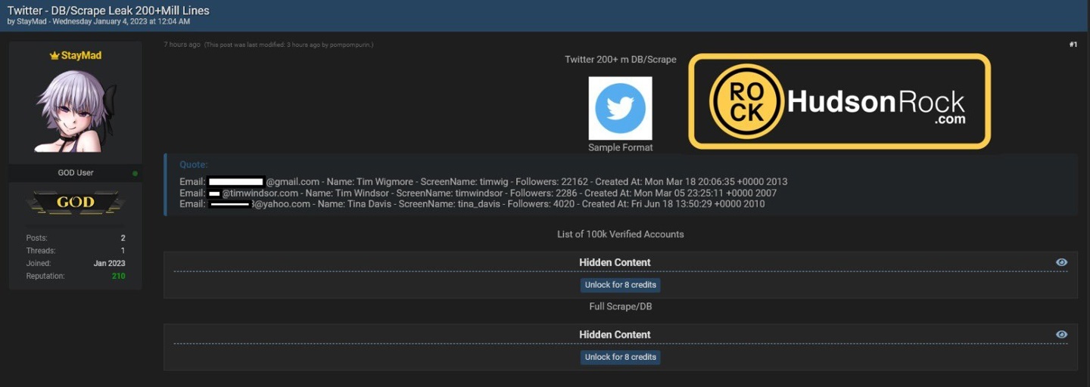This screenshot has width=1090, height=387.
Task: Toggle eye icon for verified accounts hidden content
Action: coord(1061,262)
